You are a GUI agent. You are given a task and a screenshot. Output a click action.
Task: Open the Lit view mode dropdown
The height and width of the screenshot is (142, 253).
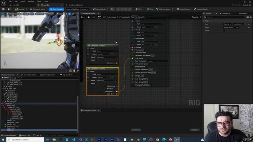(x=23, y=14)
